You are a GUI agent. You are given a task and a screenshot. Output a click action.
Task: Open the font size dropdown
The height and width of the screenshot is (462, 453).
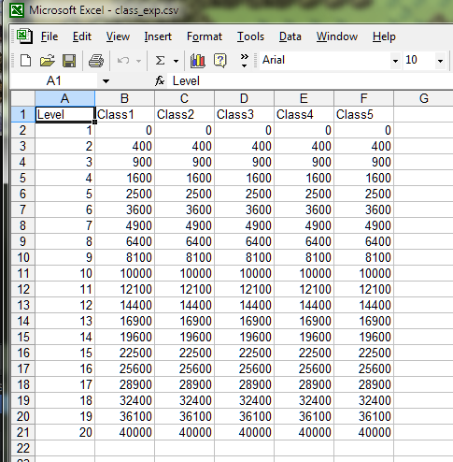440,61
